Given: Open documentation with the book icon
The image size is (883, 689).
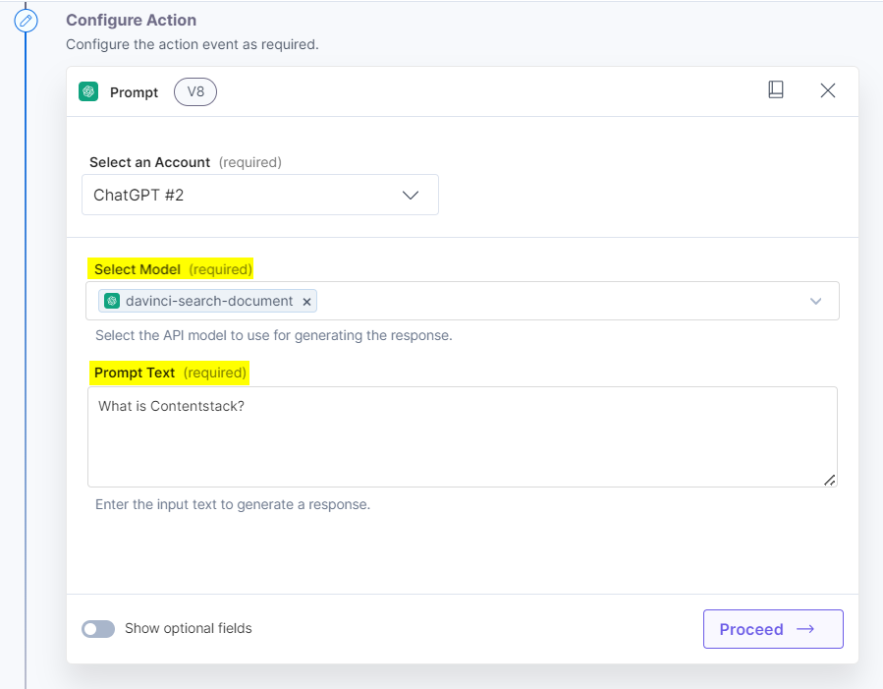Looking at the screenshot, I should coord(776,90).
